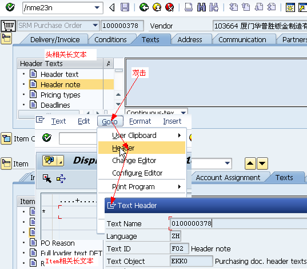Screen dimensions: 307x269
Task: Click the yellow Exit up-arrow icon
Action: 157,7
